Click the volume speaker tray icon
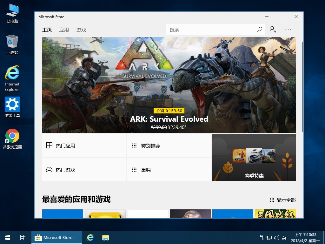Image resolution: width=325 pixels, height=244 pixels. click(276, 238)
